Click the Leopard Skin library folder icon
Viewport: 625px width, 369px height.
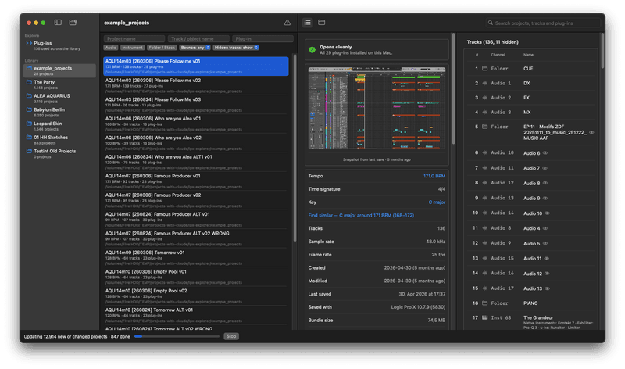29,124
